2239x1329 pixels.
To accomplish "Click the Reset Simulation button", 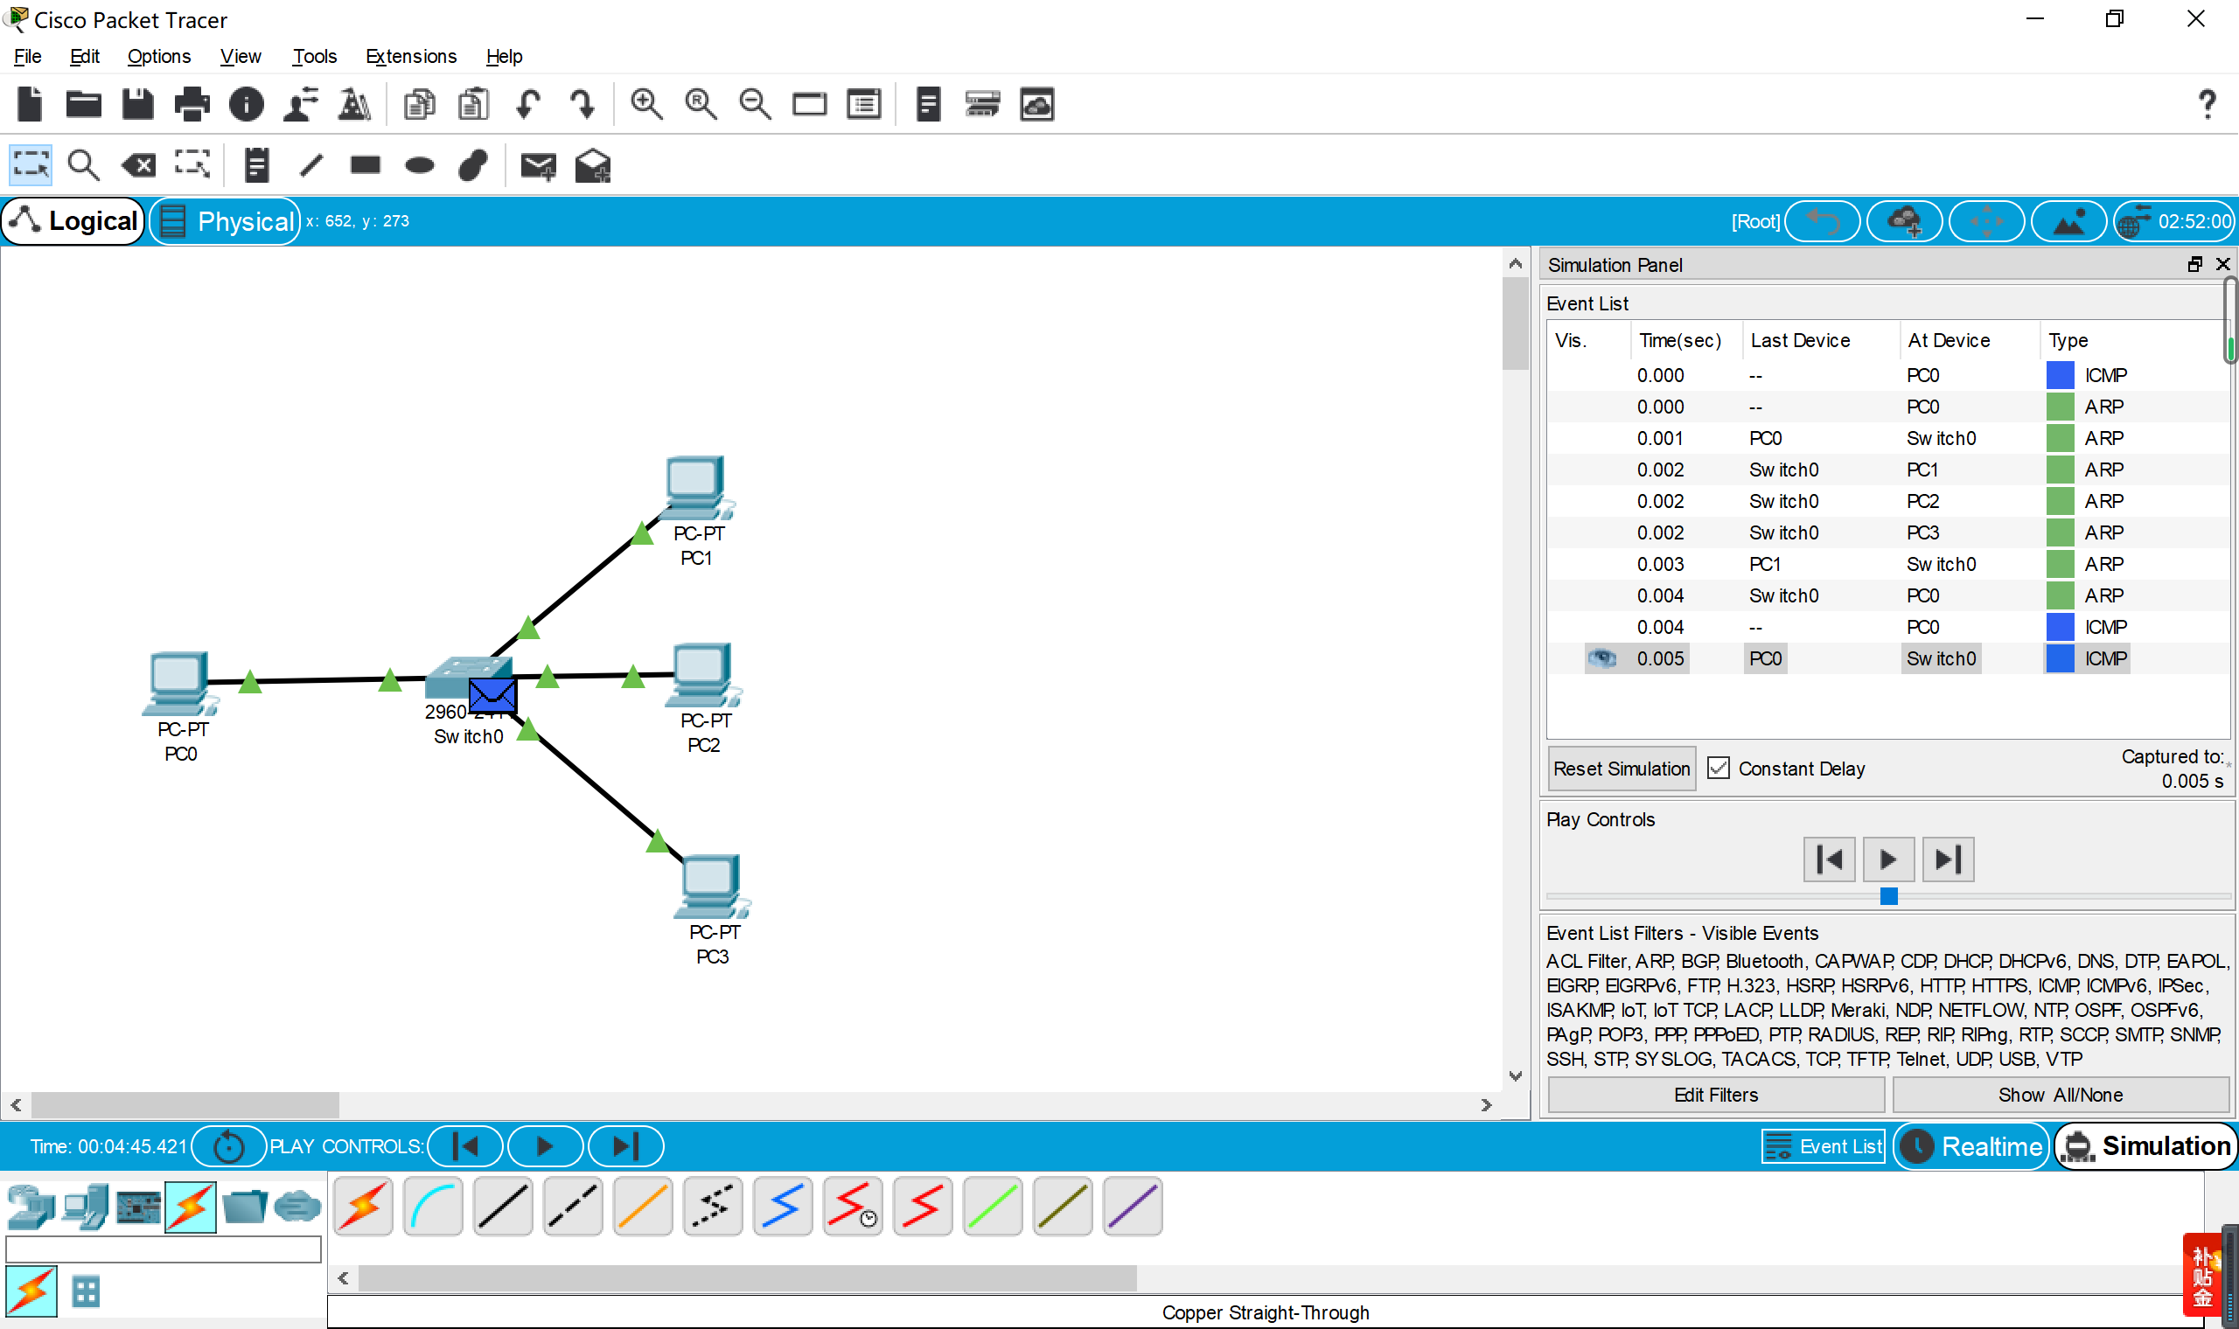I will (x=1621, y=768).
